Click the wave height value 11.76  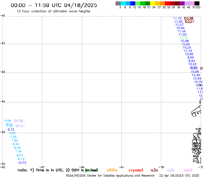pos(177,19)
